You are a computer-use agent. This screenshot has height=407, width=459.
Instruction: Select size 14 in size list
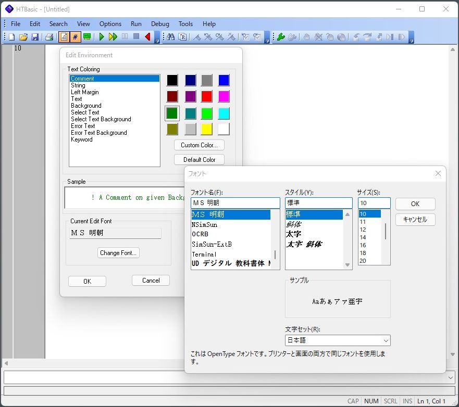click(x=370, y=237)
